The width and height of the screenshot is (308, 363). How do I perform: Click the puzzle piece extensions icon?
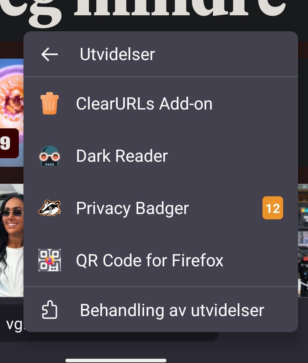point(49,310)
